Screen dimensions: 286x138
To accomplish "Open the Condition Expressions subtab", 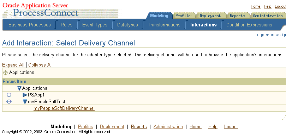I will point(249,25).
